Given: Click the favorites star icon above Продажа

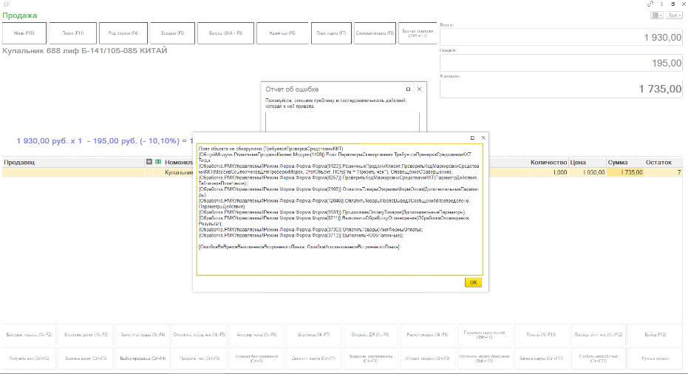Looking at the screenshot, I should click(6, 4).
